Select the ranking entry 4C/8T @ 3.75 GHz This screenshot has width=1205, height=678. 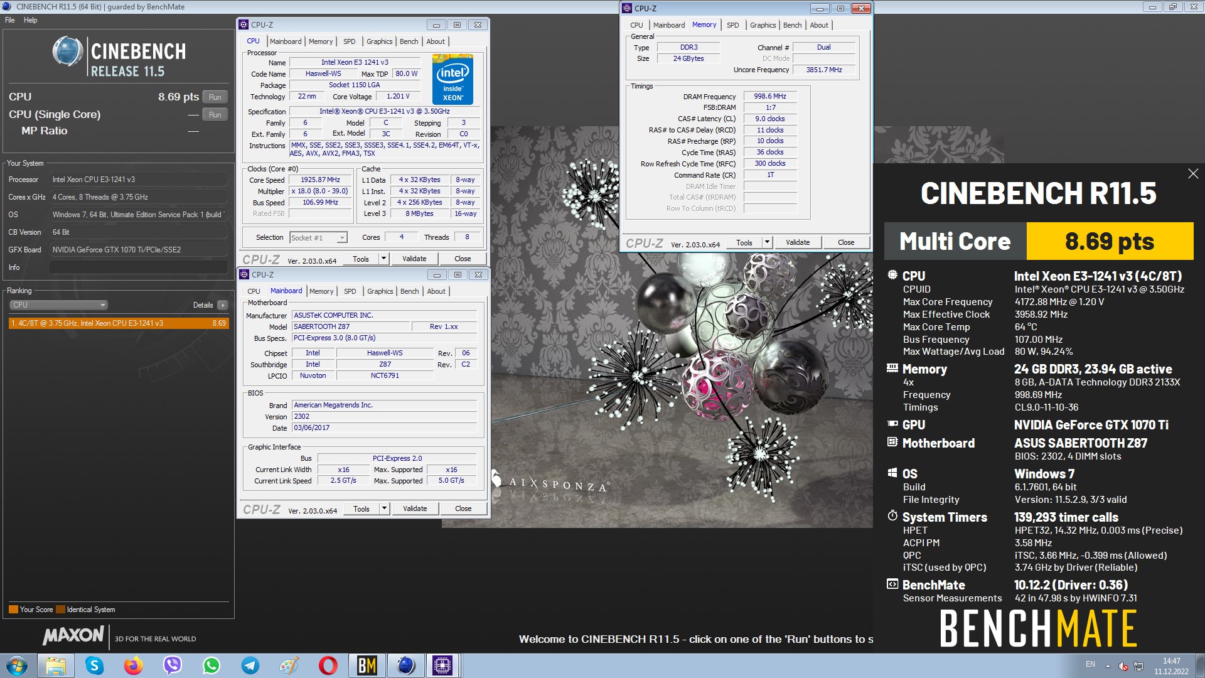click(119, 323)
